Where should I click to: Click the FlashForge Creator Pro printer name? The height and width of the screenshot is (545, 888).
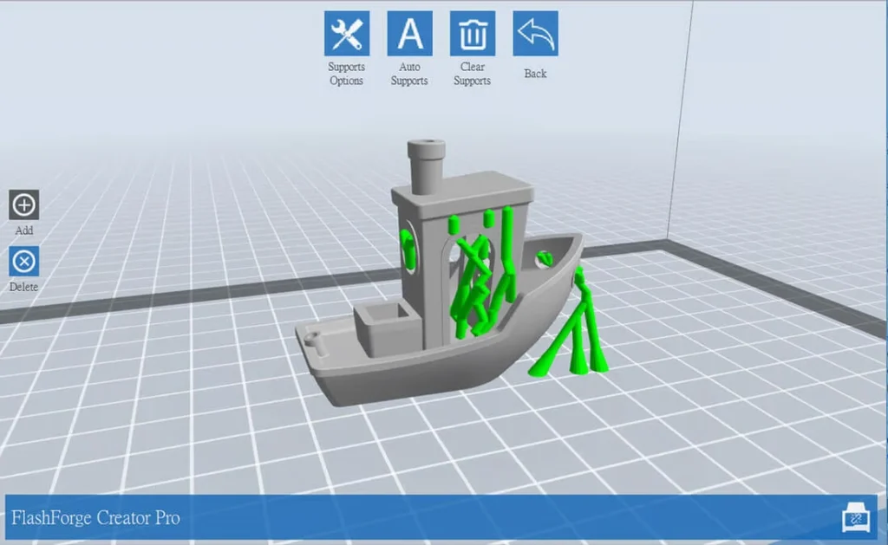click(95, 518)
